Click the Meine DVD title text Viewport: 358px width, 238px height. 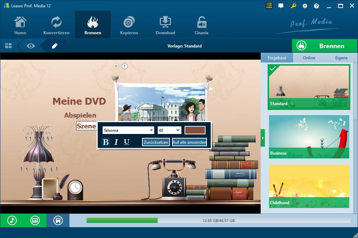click(x=79, y=101)
